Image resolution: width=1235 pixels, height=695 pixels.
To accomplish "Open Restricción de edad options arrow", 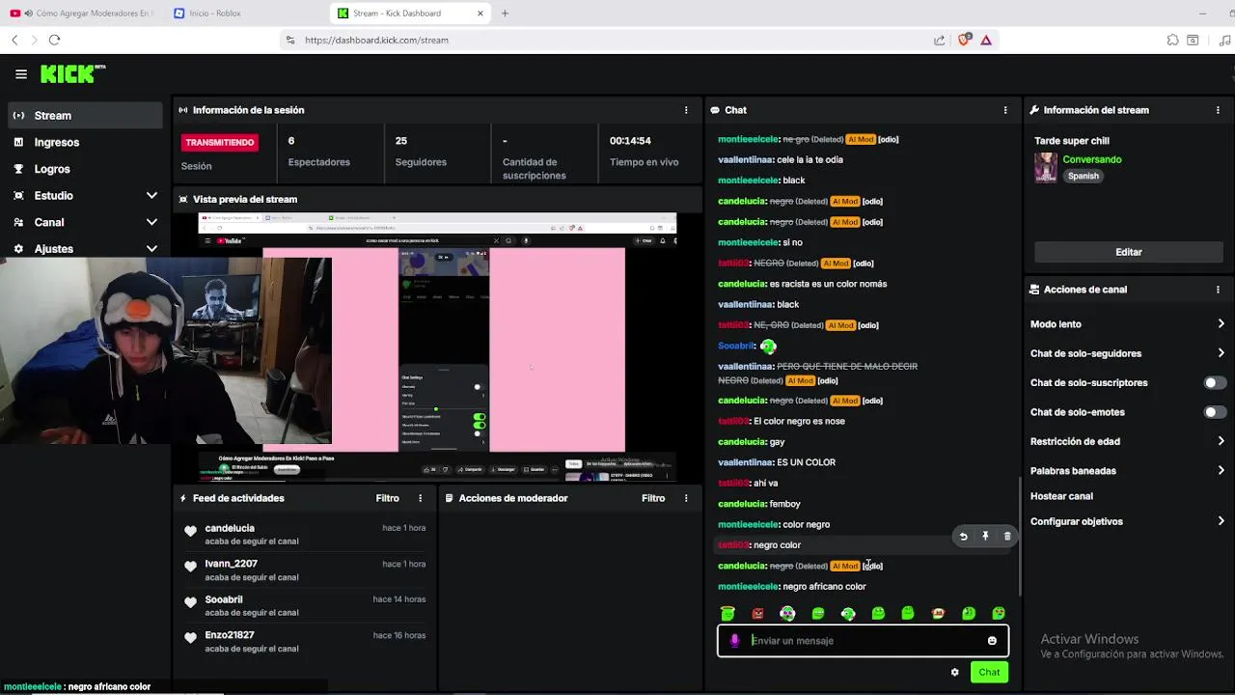I will [1221, 441].
